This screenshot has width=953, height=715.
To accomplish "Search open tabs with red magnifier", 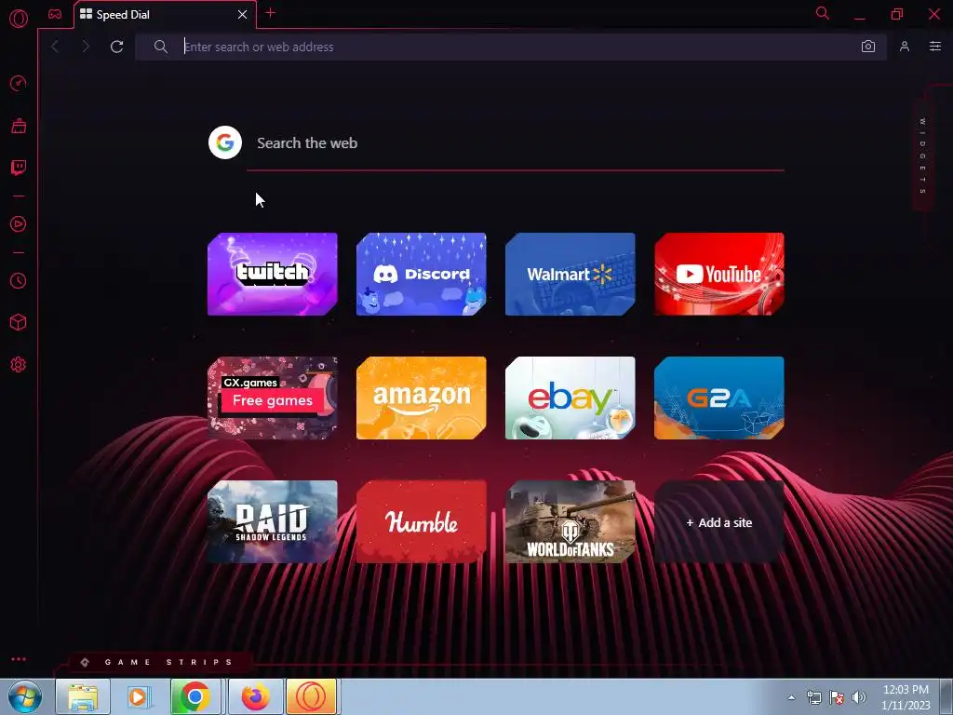I will (x=823, y=13).
